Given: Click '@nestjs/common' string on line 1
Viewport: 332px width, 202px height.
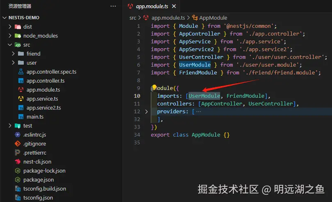Looking at the screenshot, I should pyautogui.click(x=248, y=26).
